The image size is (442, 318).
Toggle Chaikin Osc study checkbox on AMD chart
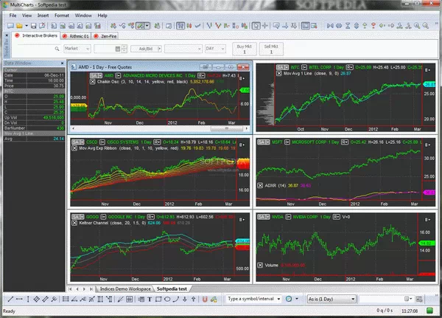[x=93, y=82]
